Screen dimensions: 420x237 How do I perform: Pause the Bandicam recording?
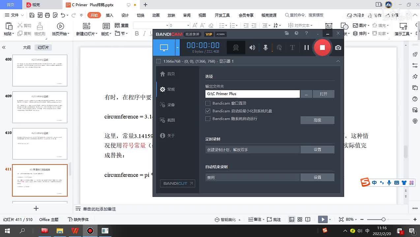pyautogui.click(x=307, y=48)
